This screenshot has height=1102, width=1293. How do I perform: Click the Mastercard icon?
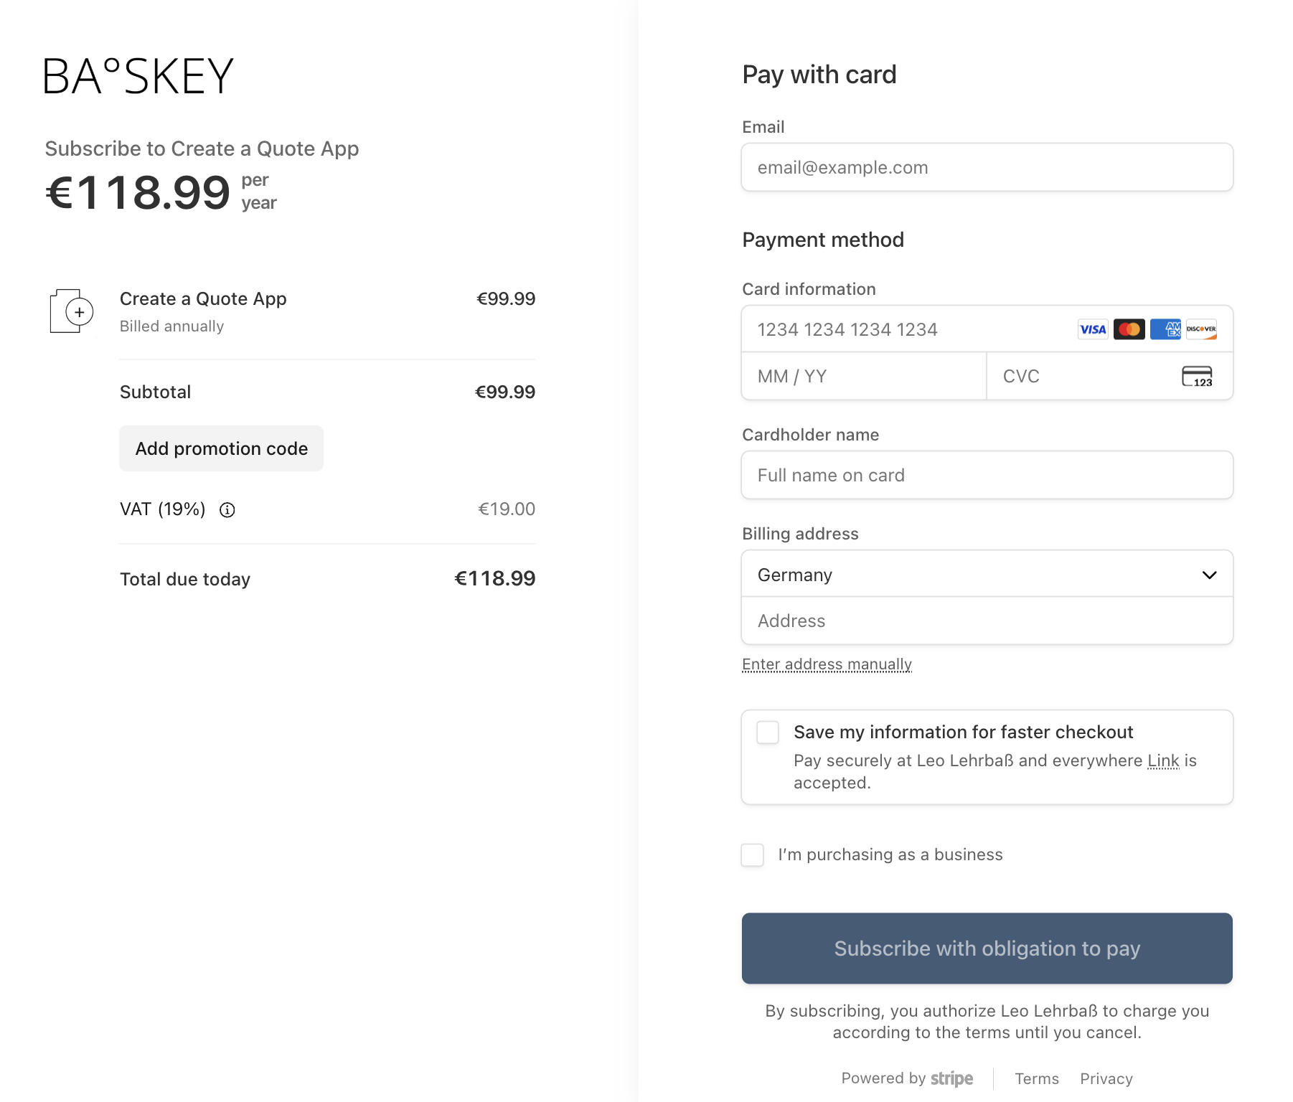tap(1129, 329)
